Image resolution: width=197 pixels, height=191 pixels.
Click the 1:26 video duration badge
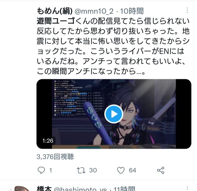48,141
